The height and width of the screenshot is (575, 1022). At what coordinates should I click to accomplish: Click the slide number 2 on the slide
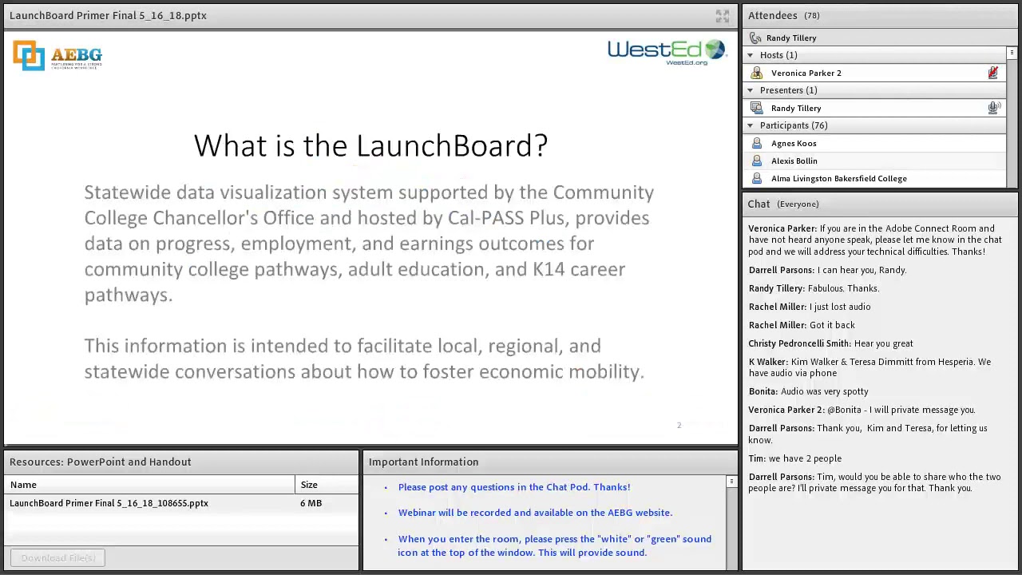click(679, 425)
